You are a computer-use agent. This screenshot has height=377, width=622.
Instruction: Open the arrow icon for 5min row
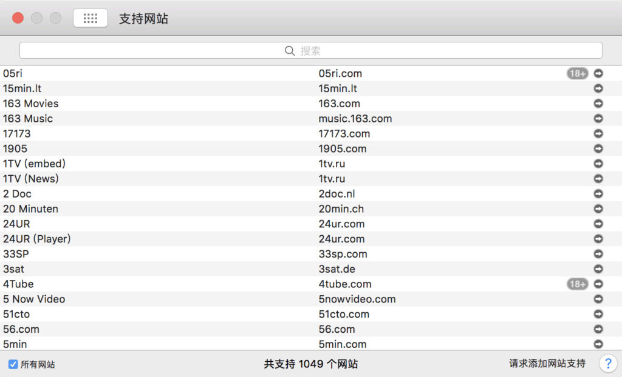tap(598, 344)
